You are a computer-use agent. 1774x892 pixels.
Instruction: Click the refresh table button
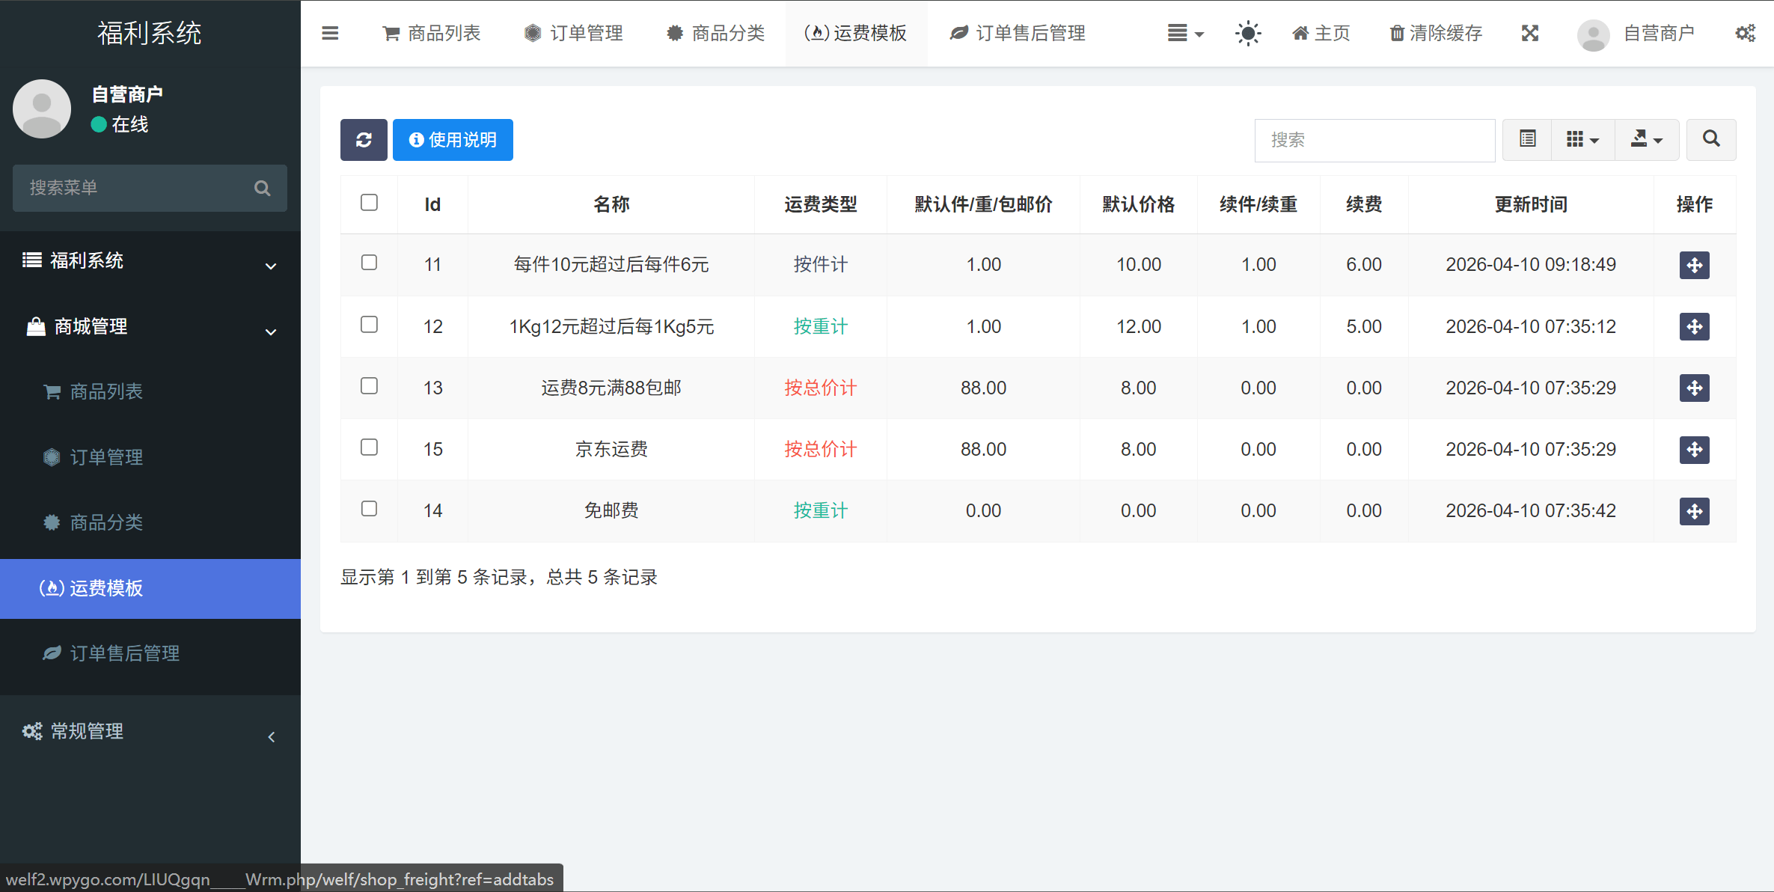coord(364,140)
